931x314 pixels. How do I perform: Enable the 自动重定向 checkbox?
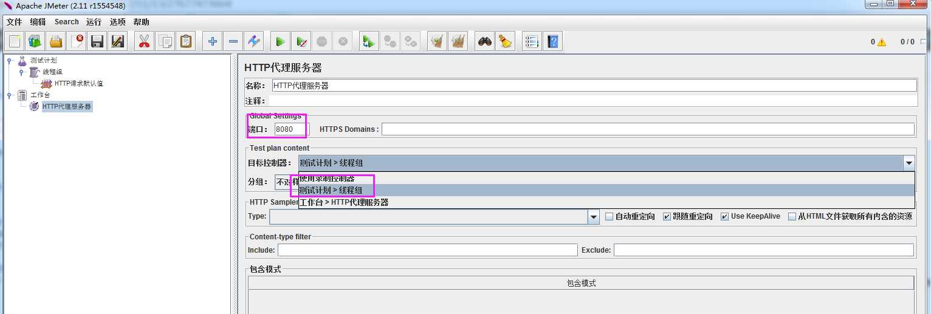610,216
